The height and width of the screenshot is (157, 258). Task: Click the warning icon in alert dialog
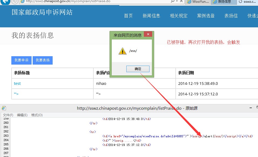pyautogui.click(x=123, y=51)
